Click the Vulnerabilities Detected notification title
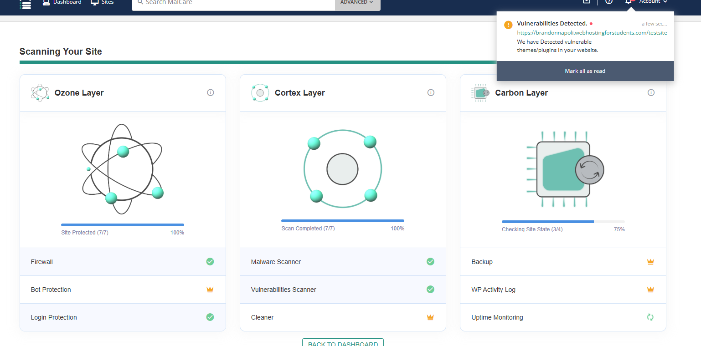The width and height of the screenshot is (701, 346). point(552,23)
